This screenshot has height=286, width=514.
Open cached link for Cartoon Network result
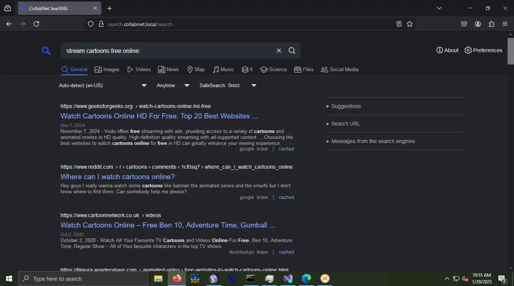(x=287, y=252)
